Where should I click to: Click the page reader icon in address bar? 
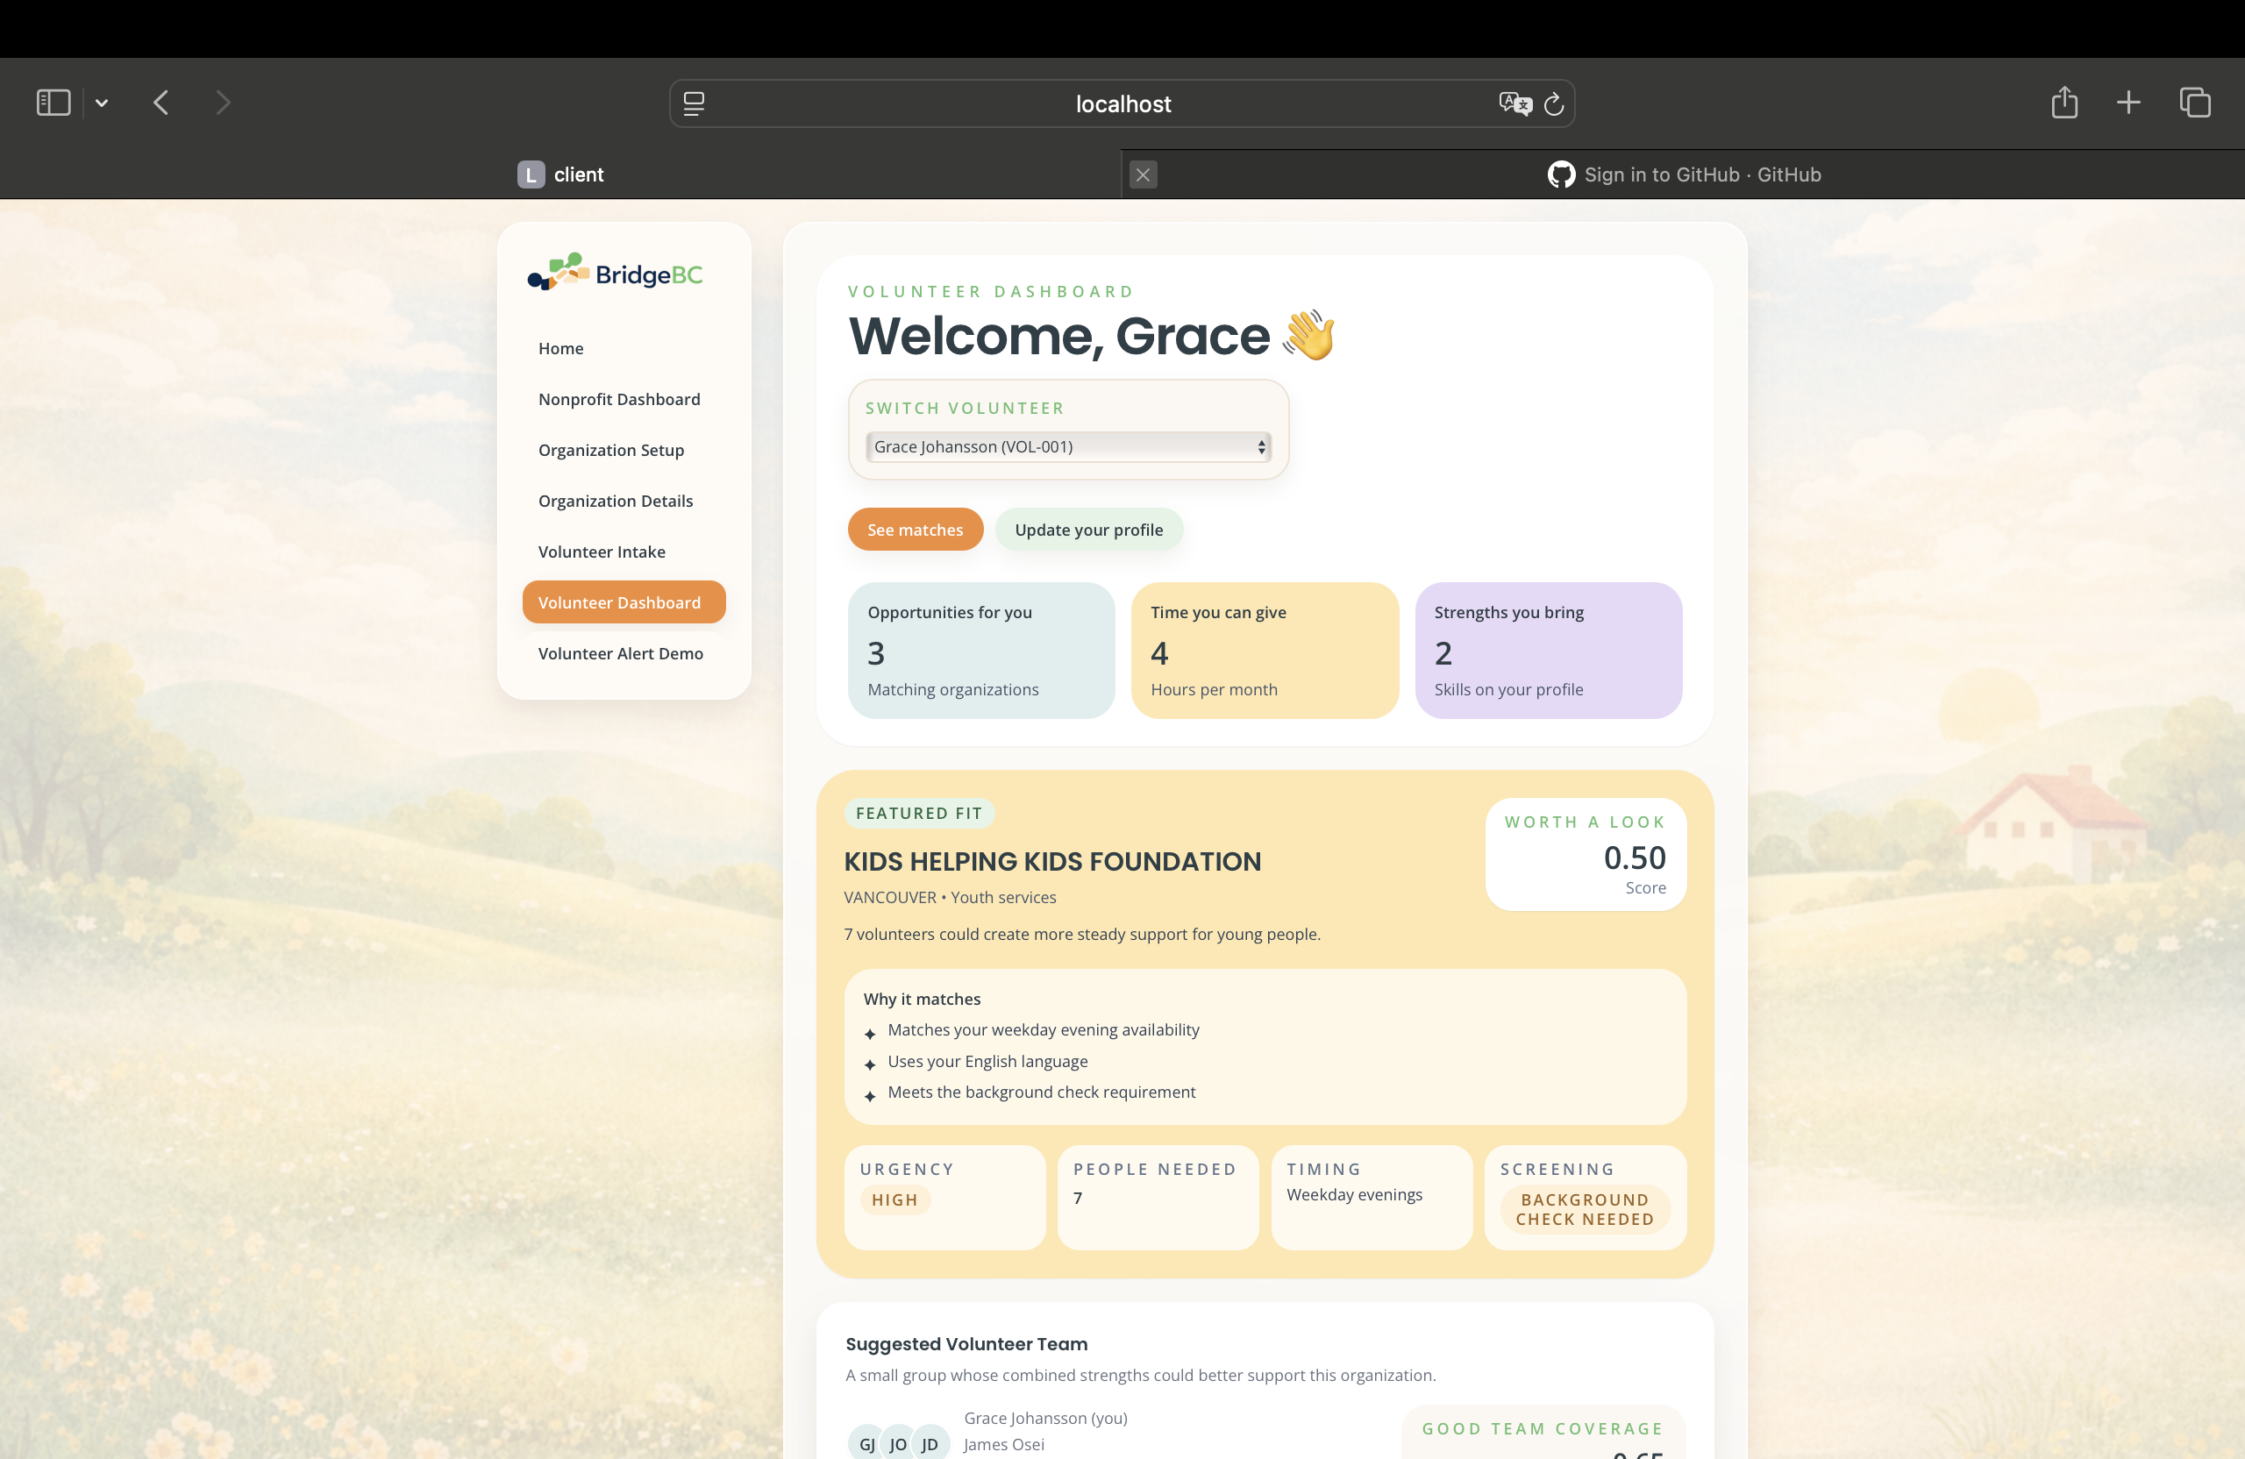pyautogui.click(x=695, y=103)
